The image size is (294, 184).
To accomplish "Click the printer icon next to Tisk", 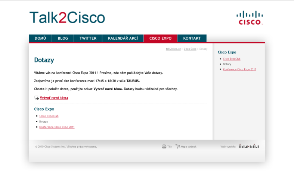I will [164, 147].
